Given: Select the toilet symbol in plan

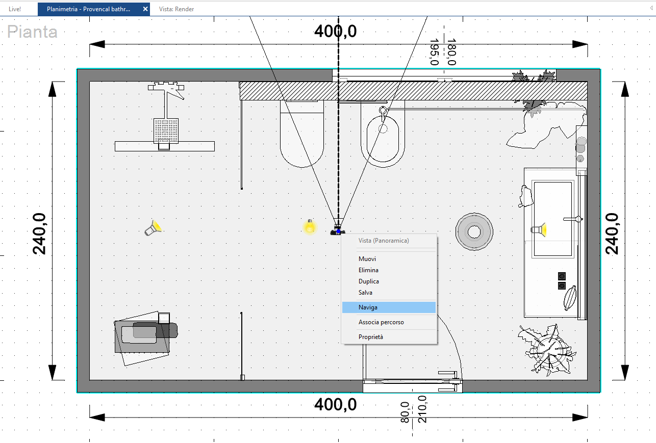Looking at the screenshot, I should [x=302, y=134].
